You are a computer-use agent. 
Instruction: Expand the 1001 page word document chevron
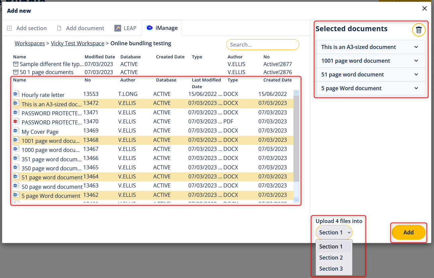pyautogui.click(x=416, y=61)
